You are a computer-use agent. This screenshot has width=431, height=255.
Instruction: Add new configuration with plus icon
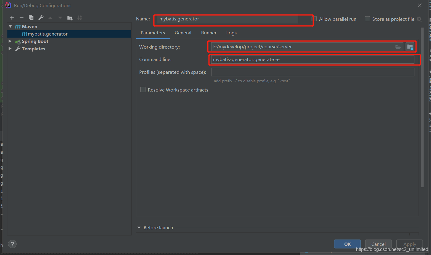12,18
